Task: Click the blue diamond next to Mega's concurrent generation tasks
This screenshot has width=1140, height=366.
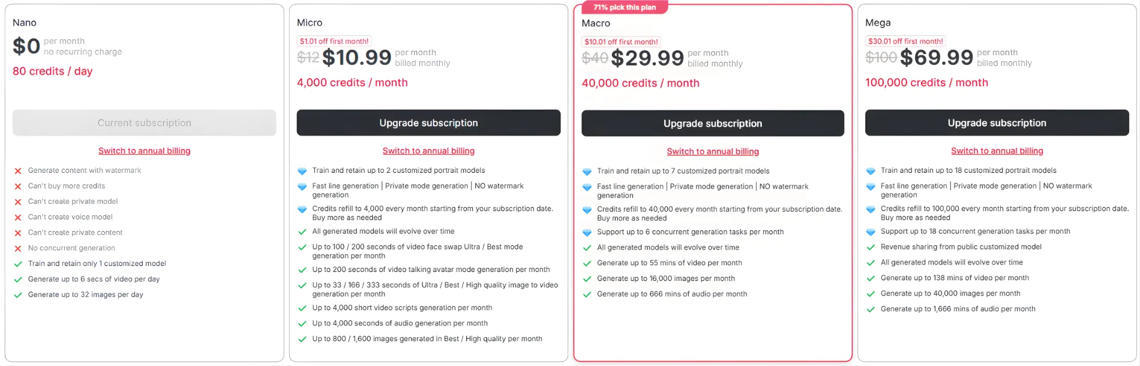Action: point(871,231)
